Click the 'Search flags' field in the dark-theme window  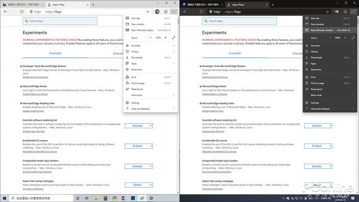pos(240,21)
